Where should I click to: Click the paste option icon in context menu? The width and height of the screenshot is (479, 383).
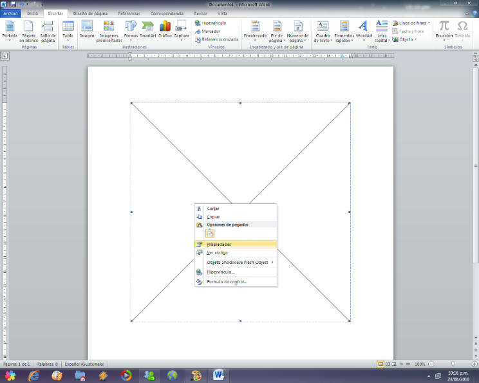click(210, 234)
